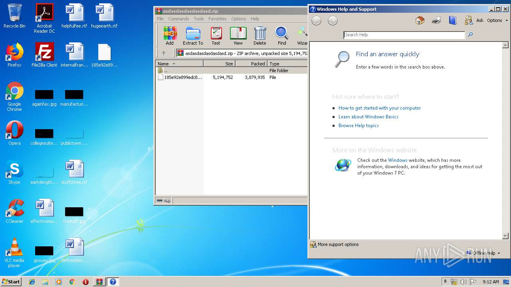Click the Extract To toolbar icon
Screen dimensions: 511x287
pos(193,35)
